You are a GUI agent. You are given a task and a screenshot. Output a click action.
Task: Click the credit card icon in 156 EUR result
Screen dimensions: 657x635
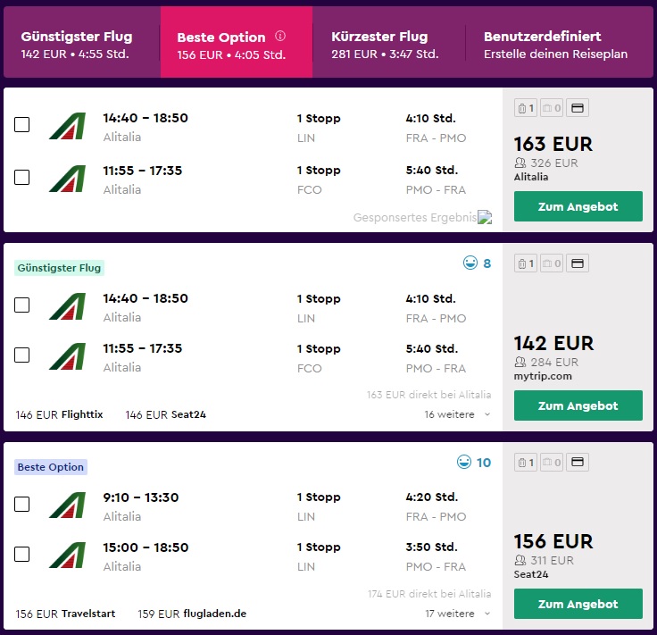point(578,463)
